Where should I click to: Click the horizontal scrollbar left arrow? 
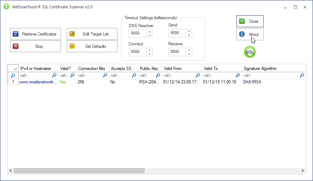11,170
